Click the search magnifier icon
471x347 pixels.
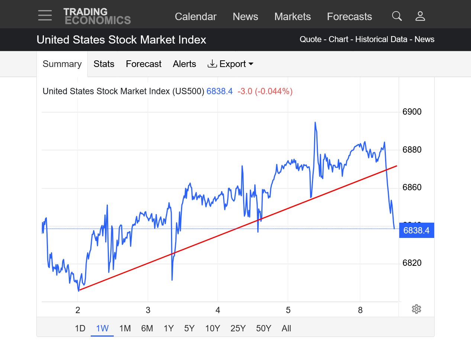click(397, 16)
